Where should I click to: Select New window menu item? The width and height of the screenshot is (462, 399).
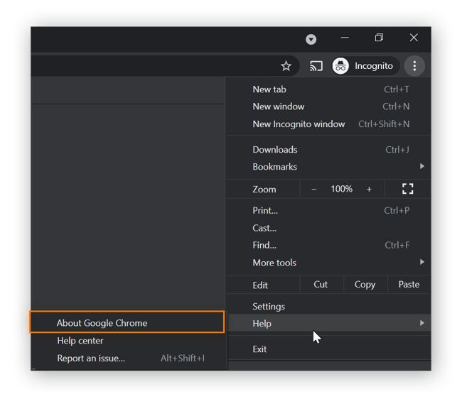pos(328,106)
